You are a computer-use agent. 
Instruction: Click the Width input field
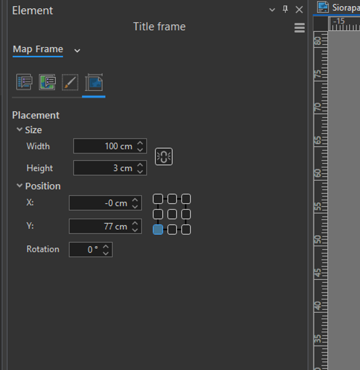(105, 146)
